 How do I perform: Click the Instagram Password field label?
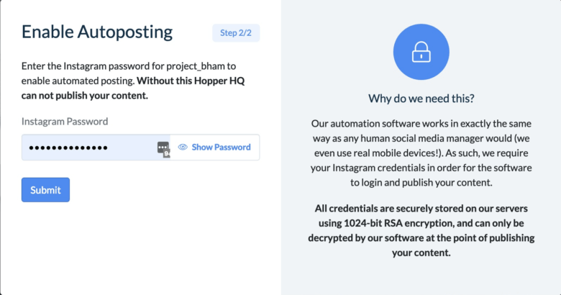click(65, 122)
